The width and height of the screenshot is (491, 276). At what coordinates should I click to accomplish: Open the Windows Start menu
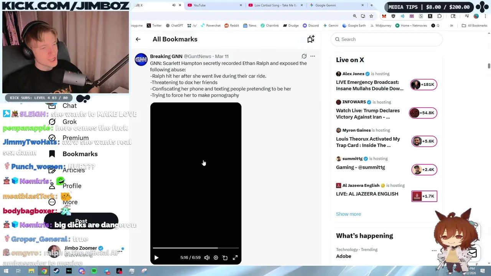click(6, 271)
